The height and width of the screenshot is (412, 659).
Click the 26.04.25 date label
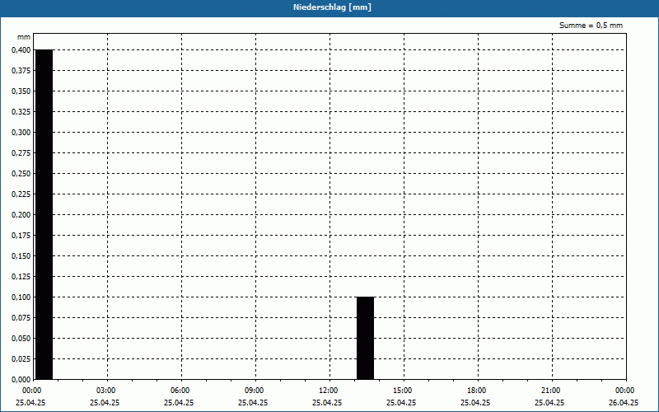pos(624,402)
